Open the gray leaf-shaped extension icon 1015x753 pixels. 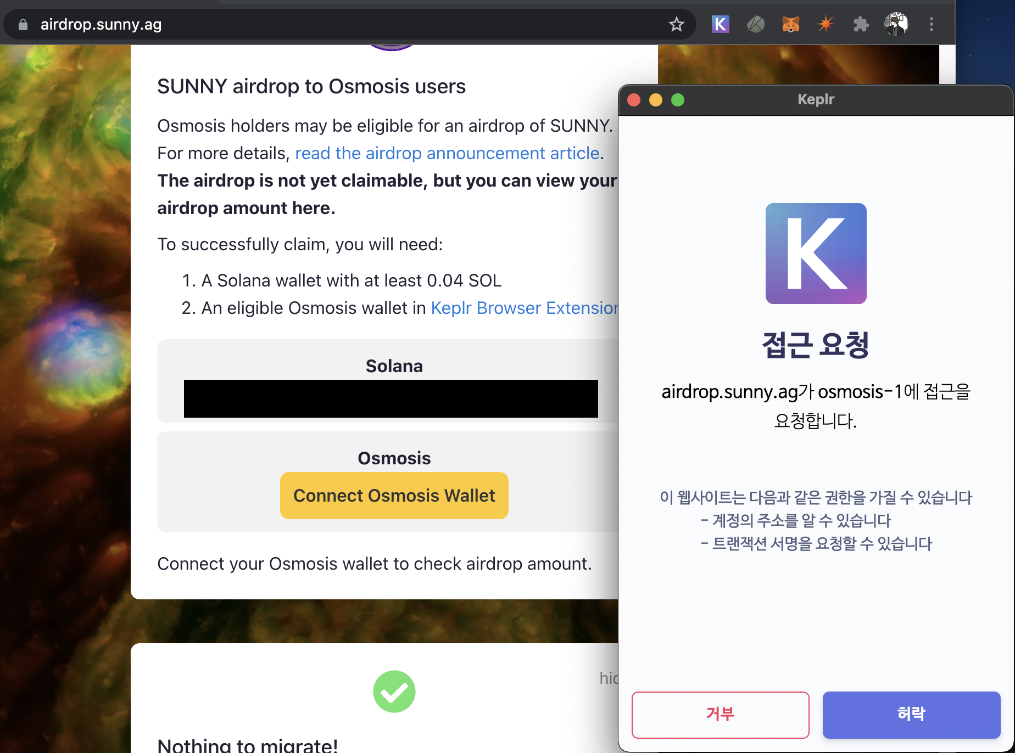click(756, 24)
